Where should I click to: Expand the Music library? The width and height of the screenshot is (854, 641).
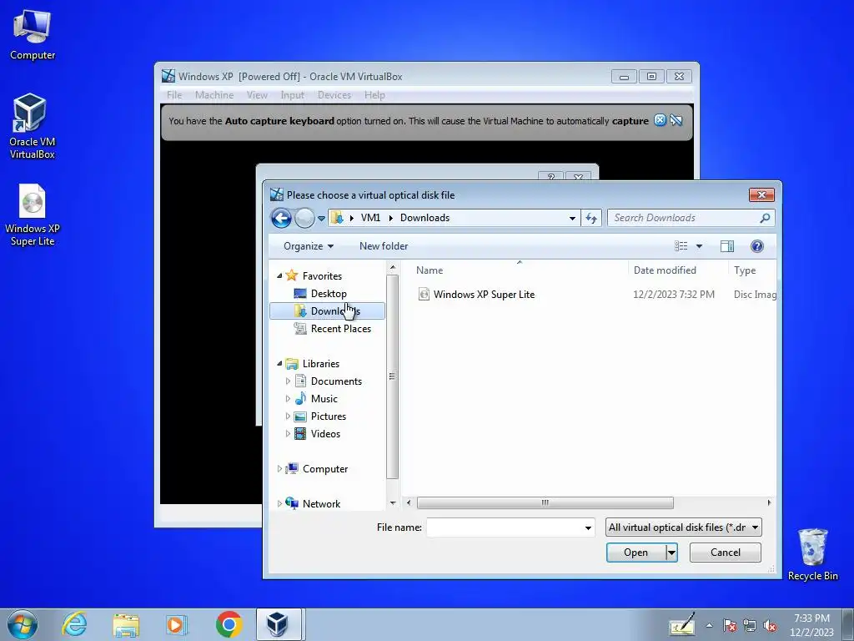pos(288,399)
